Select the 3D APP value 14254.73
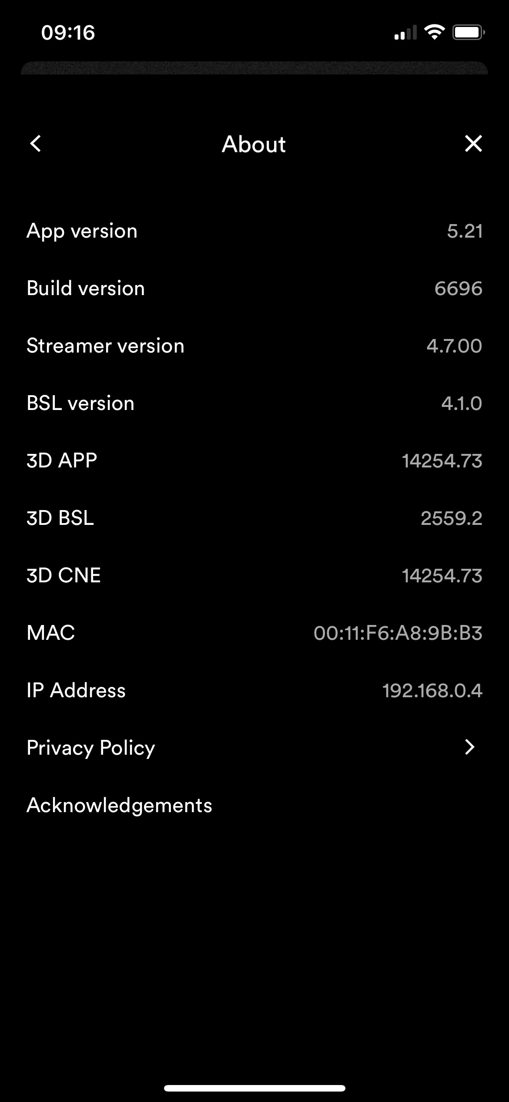 click(442, 461)
